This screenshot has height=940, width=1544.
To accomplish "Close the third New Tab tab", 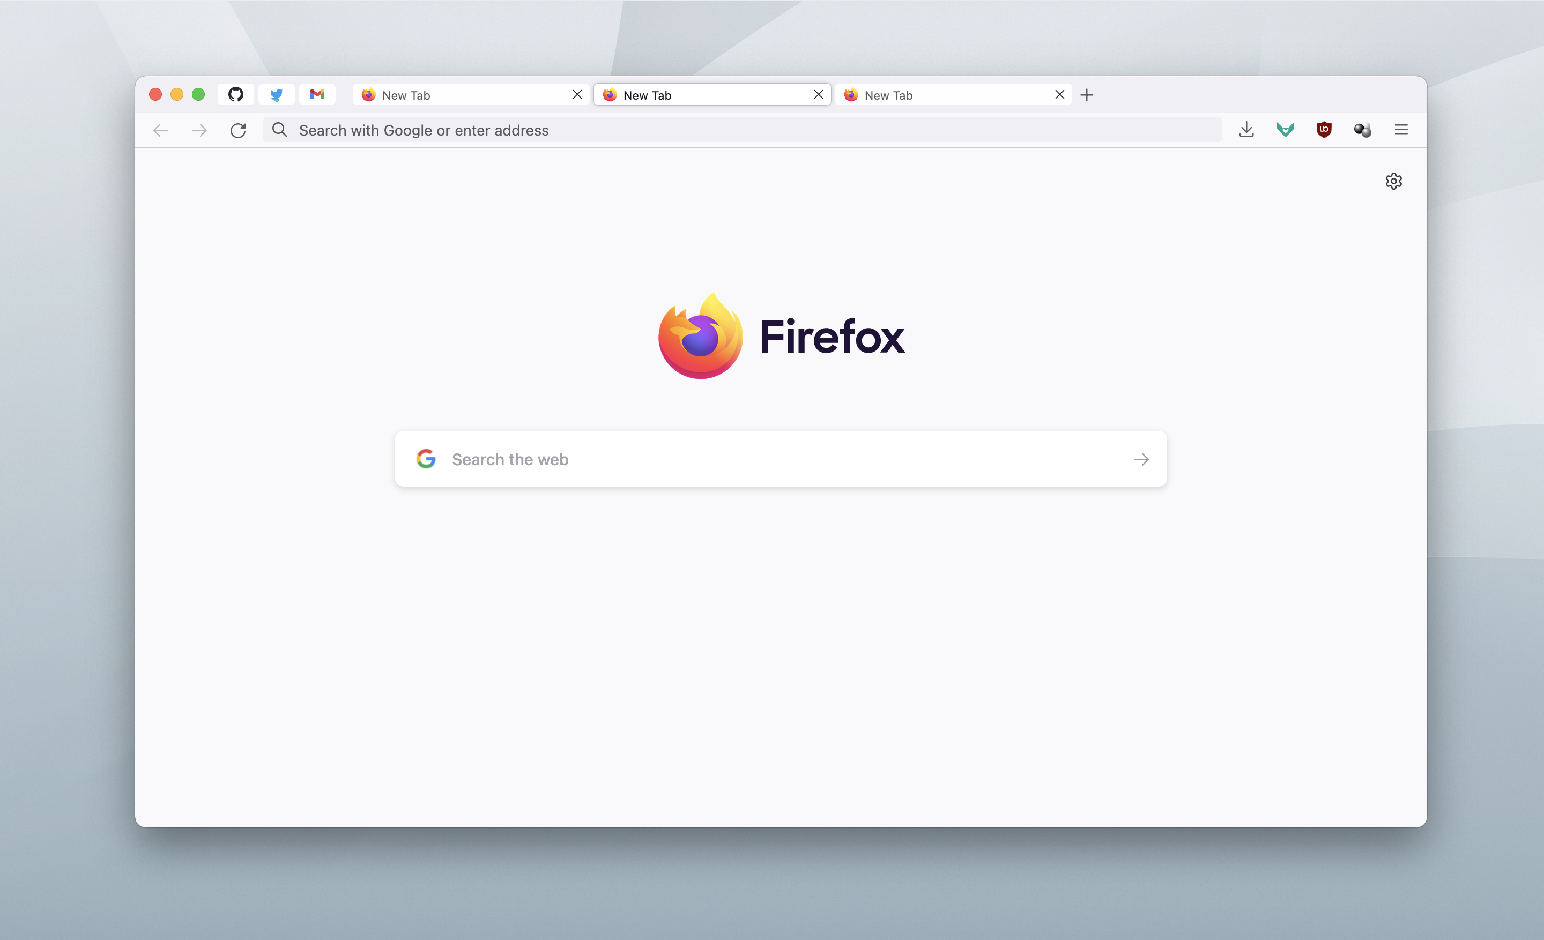I will click(1059, 94).
